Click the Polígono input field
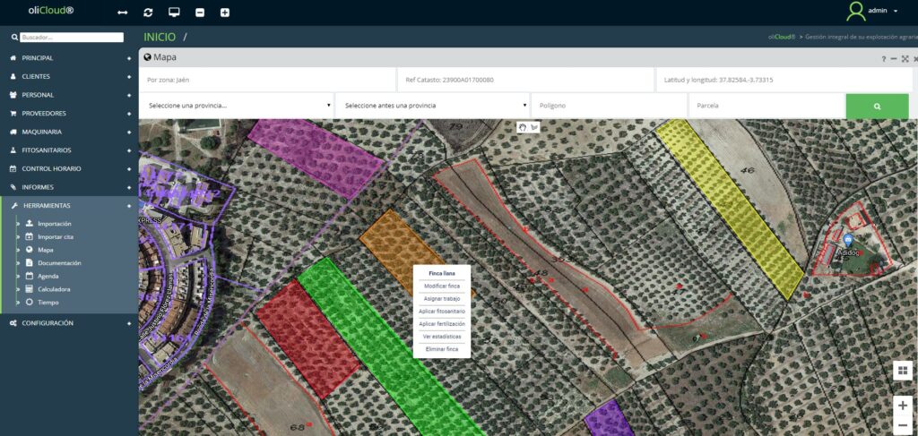 click(x=609, y=106)
